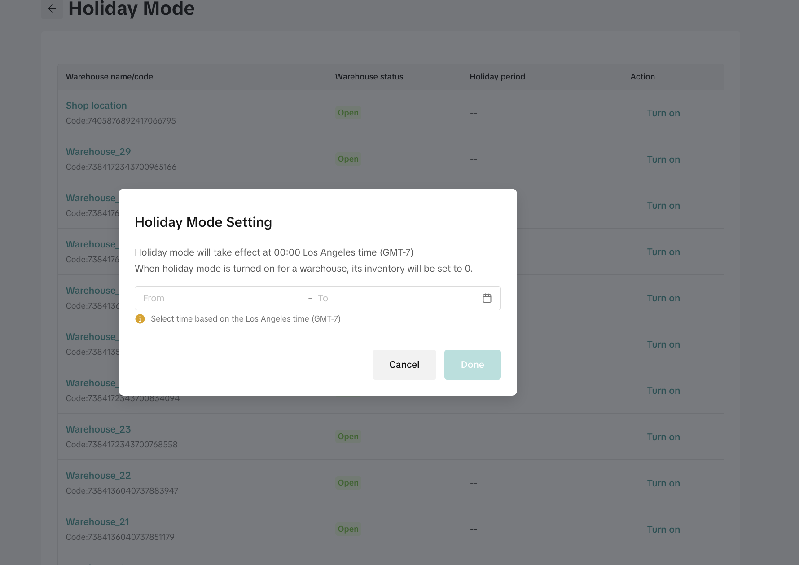Click the Warehouse status column header
The width and height of the screenshot is (799, 565).
point(369,77)
